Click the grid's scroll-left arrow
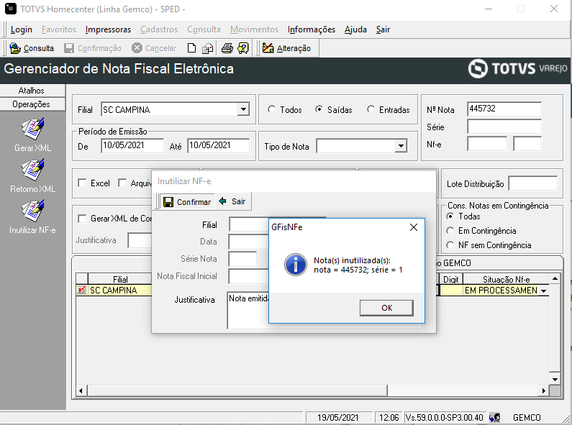Screen dimensions: 572x425 pos(81,390)
